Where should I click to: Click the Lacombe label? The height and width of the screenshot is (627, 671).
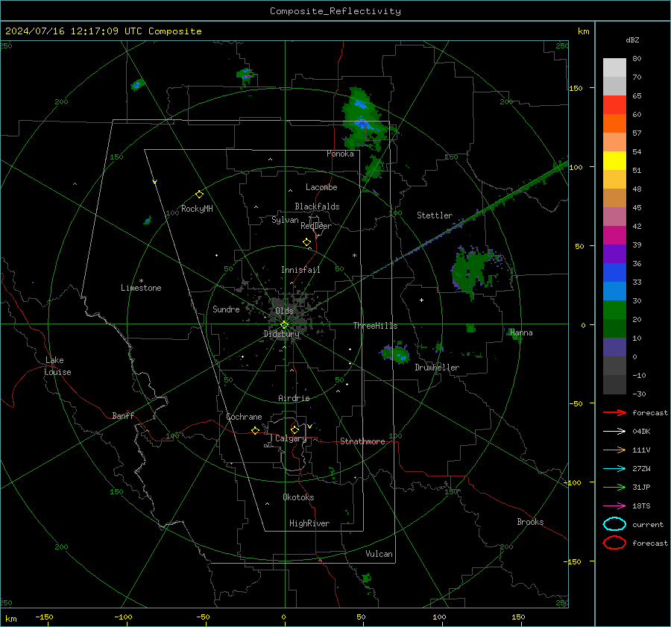click(321, 187)
